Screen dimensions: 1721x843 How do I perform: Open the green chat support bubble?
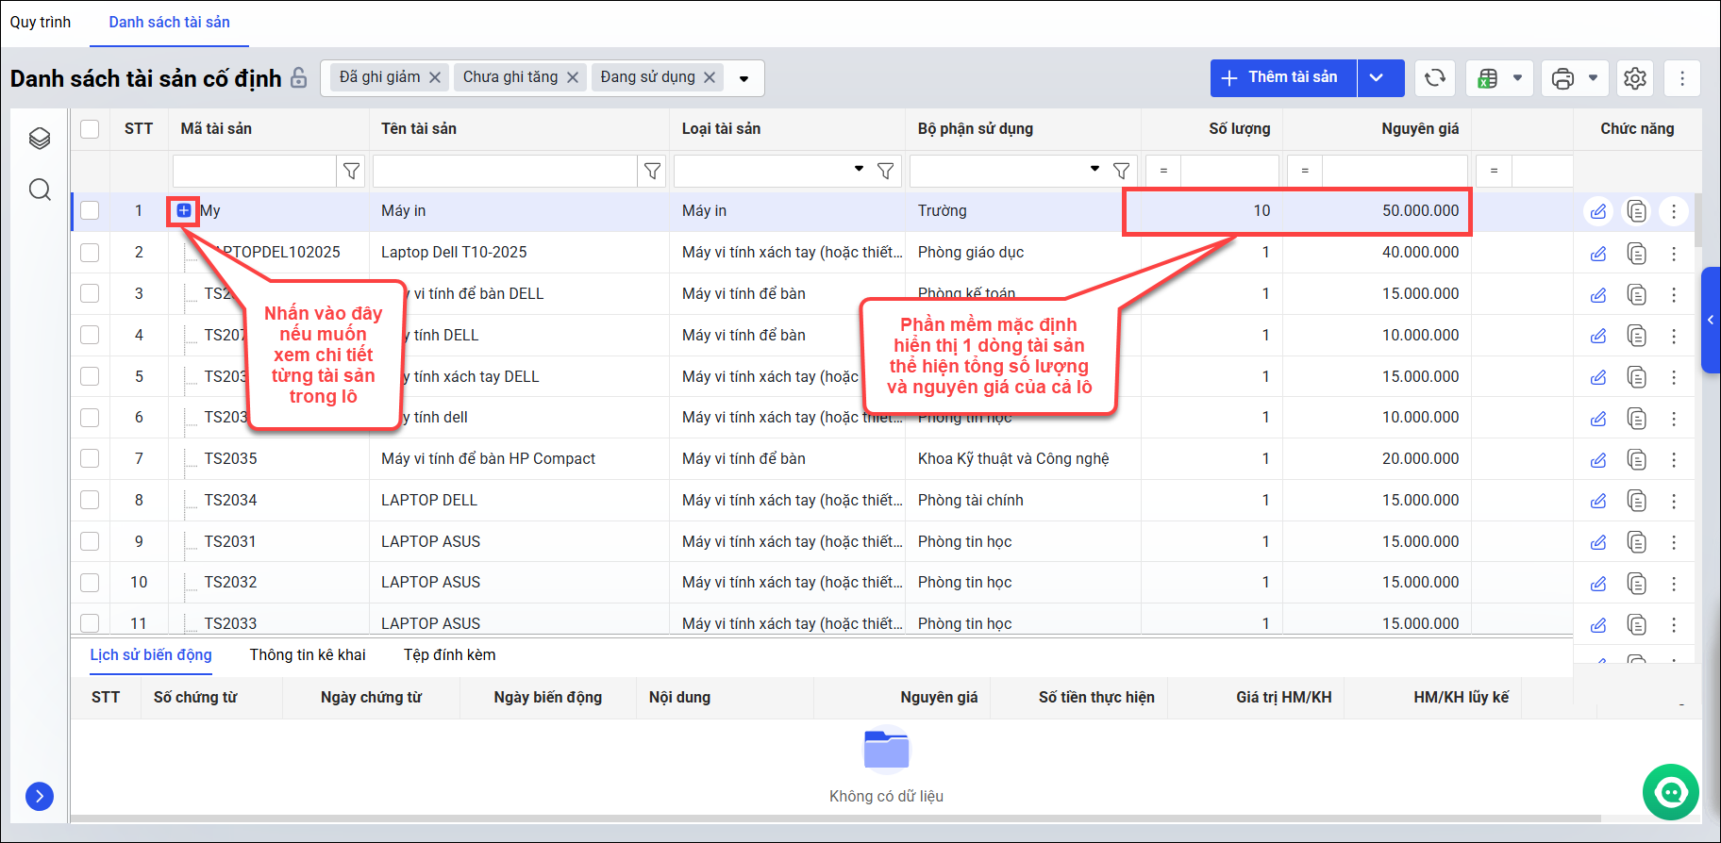tap(1670, 792)
